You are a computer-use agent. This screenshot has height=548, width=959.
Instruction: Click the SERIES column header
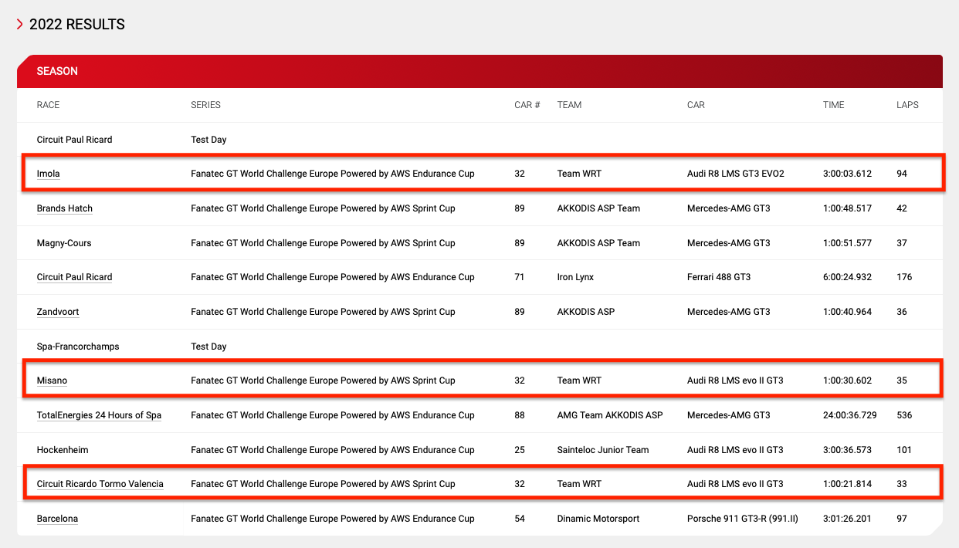205,105
